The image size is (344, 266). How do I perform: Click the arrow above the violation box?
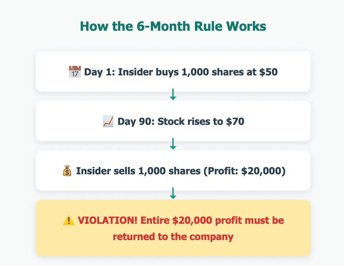(x=173, y=194)
